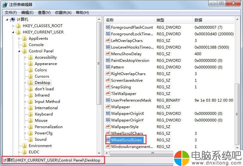Collapse the Computer root node
Screen dimensions: 243x166
coord(7,20)
